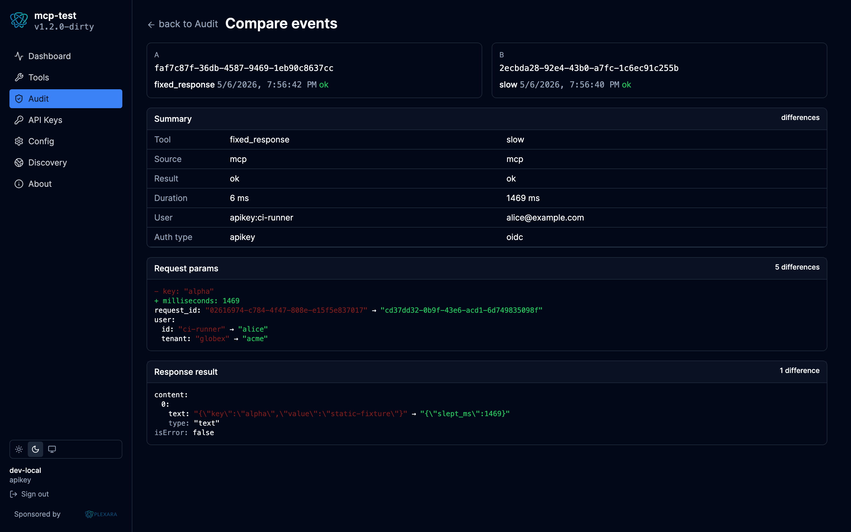Click static-fixture response text value
The height and width of the screenshot is (532, 851).
point(300,414)
